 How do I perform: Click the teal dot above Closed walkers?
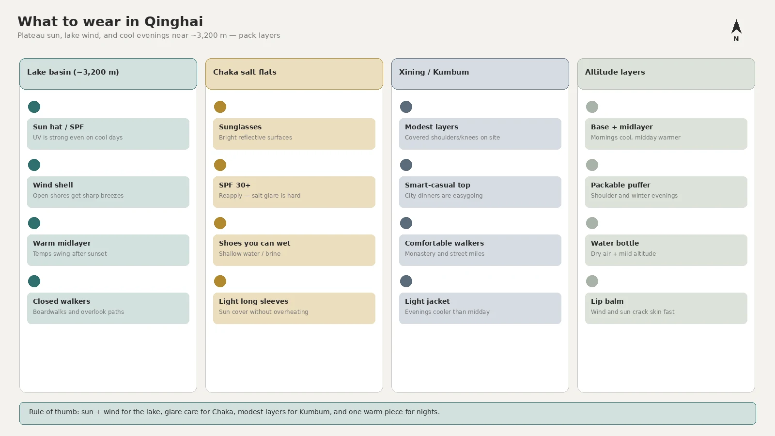[x=34, y=281]
